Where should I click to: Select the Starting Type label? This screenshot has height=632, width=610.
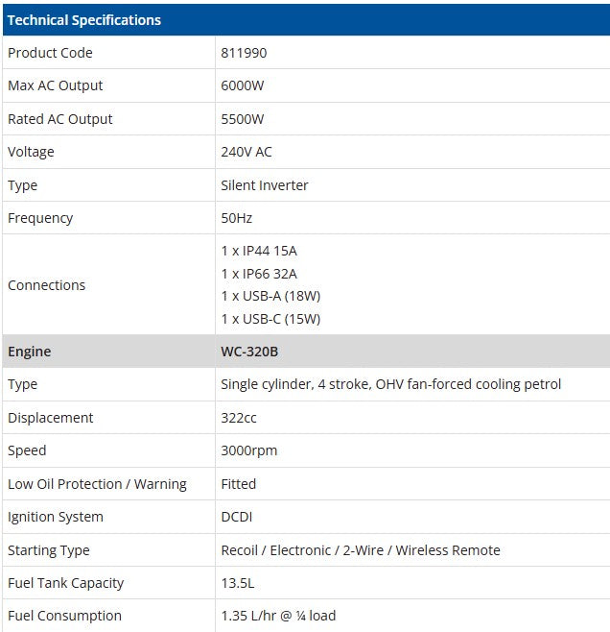coord(48,550)
